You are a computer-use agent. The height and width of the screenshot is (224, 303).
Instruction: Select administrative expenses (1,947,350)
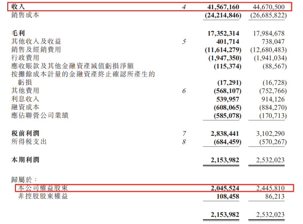click(x=225, y=58)
